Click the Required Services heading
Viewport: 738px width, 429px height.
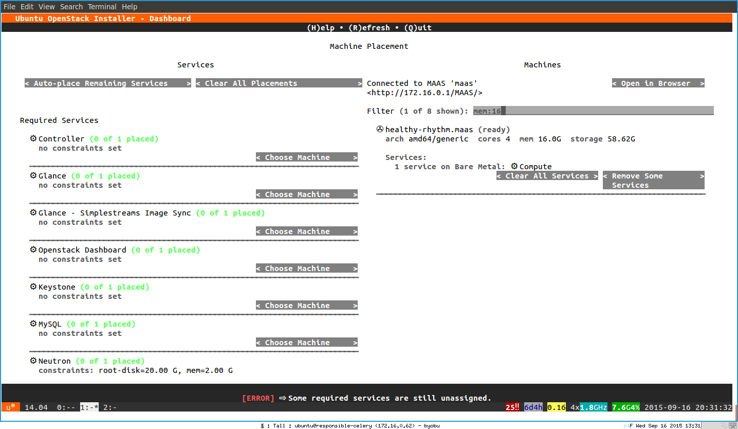coord(59,120)
